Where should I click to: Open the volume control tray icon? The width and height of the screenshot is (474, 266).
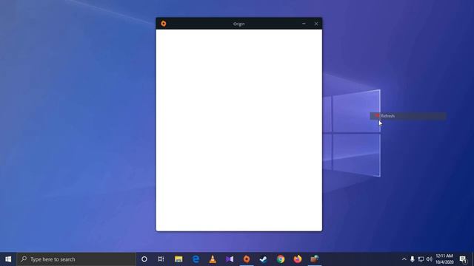pyautogui.click(x=430, y=259)
